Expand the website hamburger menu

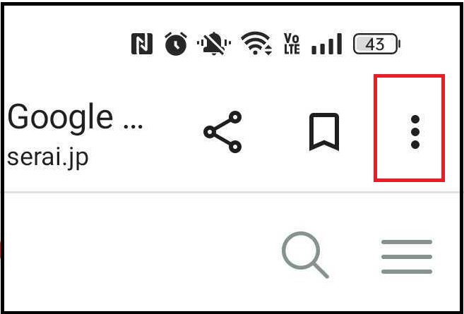[x=407, y=257]
